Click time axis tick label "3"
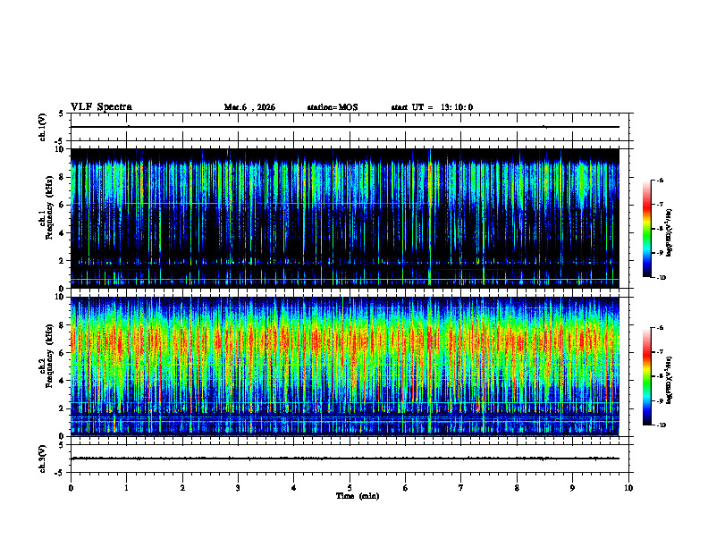The image size is (708, 547). click(238, 488)
